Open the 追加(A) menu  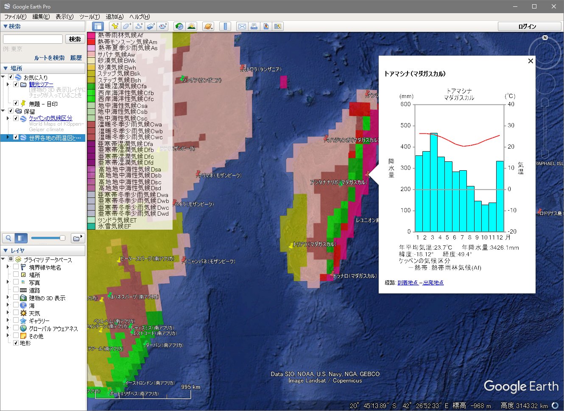(x=114, y=17)
